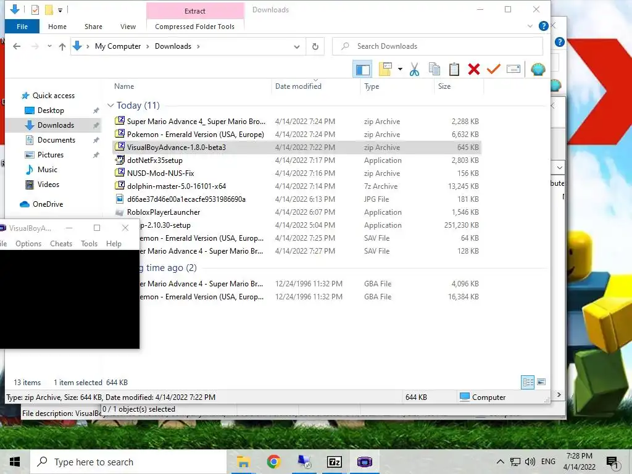The image size is (632, 474).
Task: Sort by the Name column header
Action: point(123,86)
